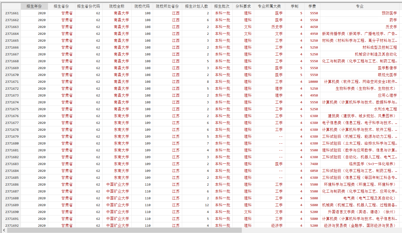Select the 专业 column header
Image resolution: width=402 pixels, height=233 pixels.
(360, 6)
